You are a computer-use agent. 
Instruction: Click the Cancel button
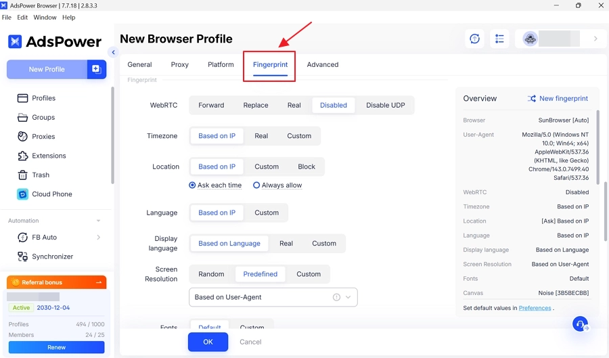pyautogui.click(x=250, y=342)
